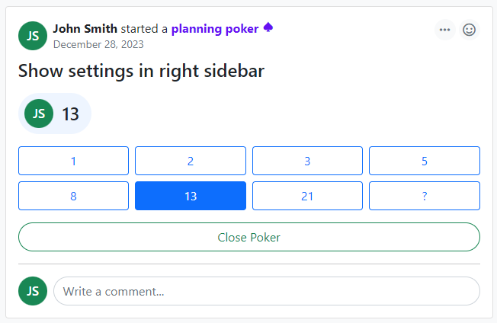Click the title Show settings in right sidebar
The image size is (497, 323).
141,72
